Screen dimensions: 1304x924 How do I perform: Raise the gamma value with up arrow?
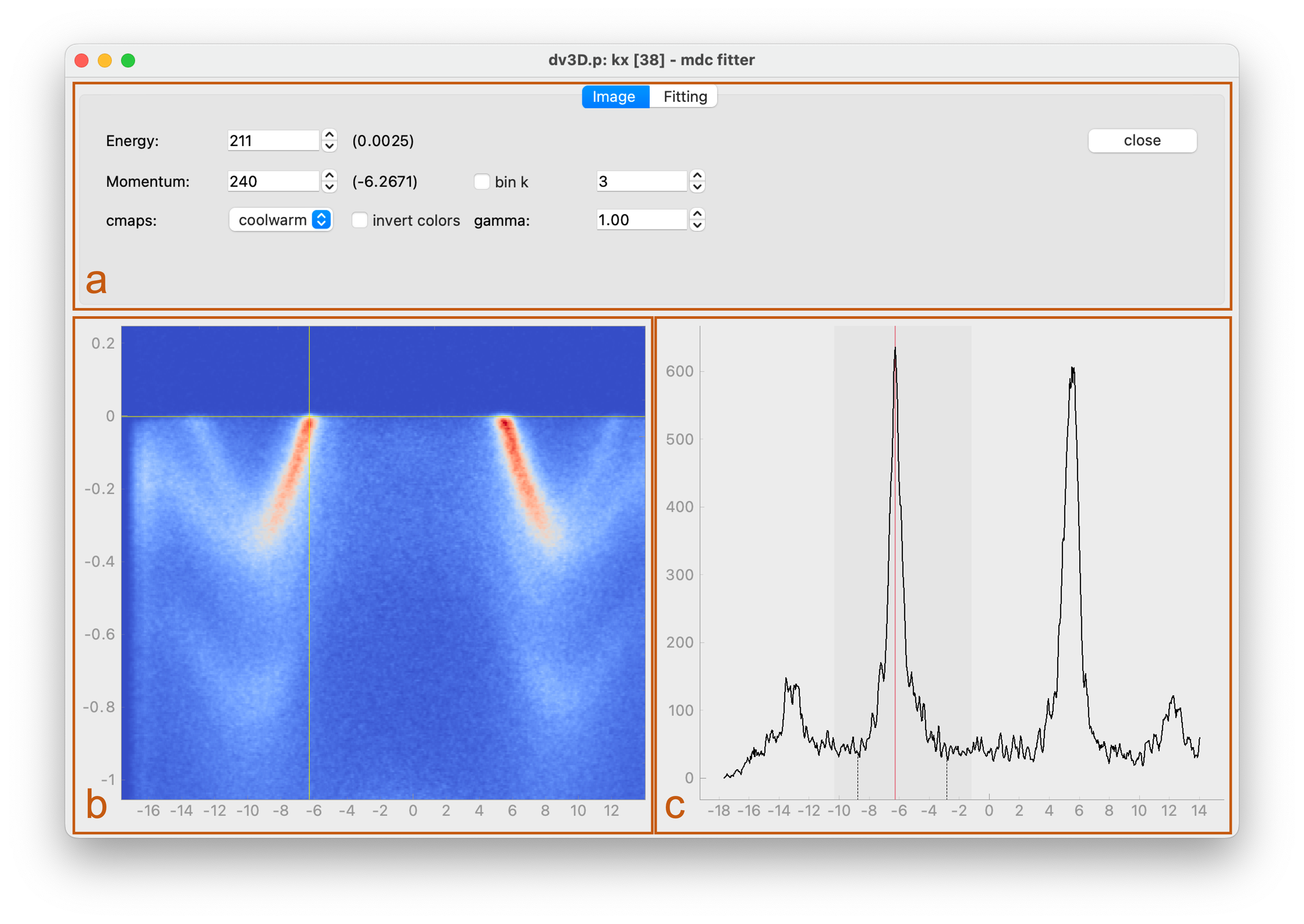point(697,214)
